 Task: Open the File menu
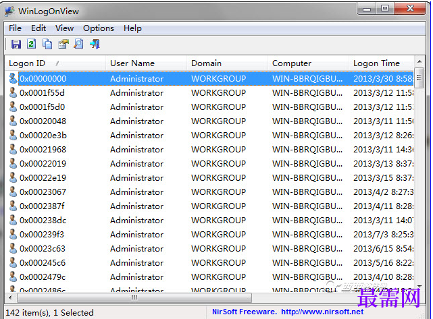click(x=15, y=28)
